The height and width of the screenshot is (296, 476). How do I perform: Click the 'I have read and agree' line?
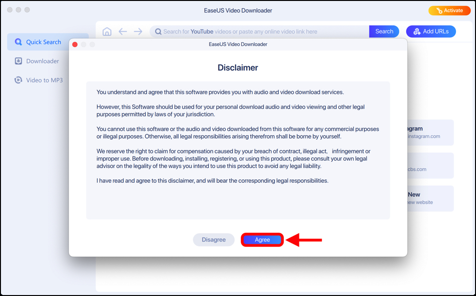pos(212,181)
